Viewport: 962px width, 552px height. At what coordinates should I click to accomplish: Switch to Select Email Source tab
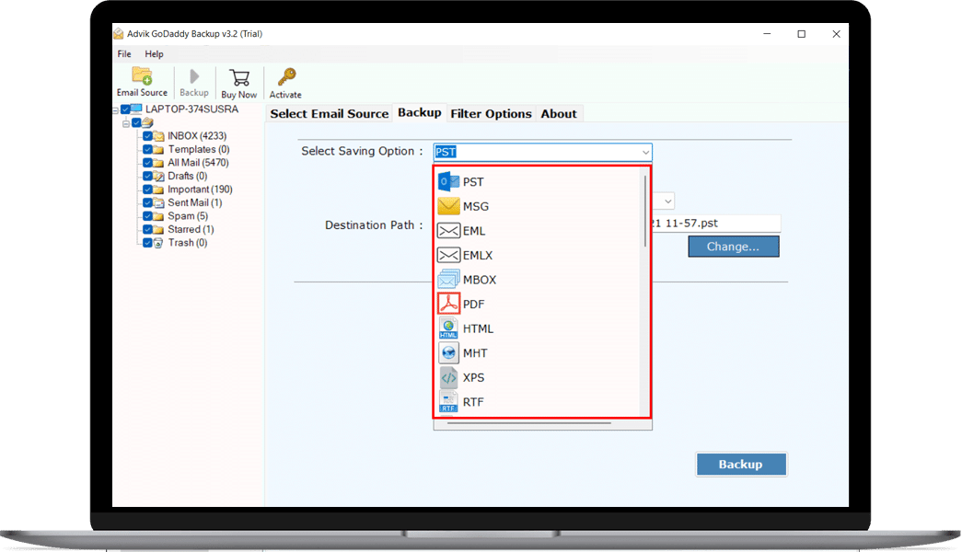point(330,113)
